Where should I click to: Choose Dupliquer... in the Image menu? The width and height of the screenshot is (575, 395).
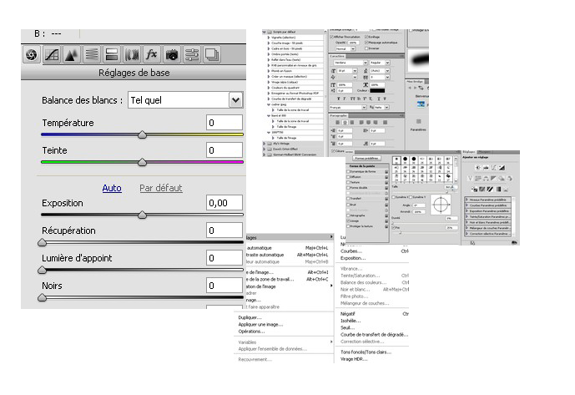click(250, 317)
